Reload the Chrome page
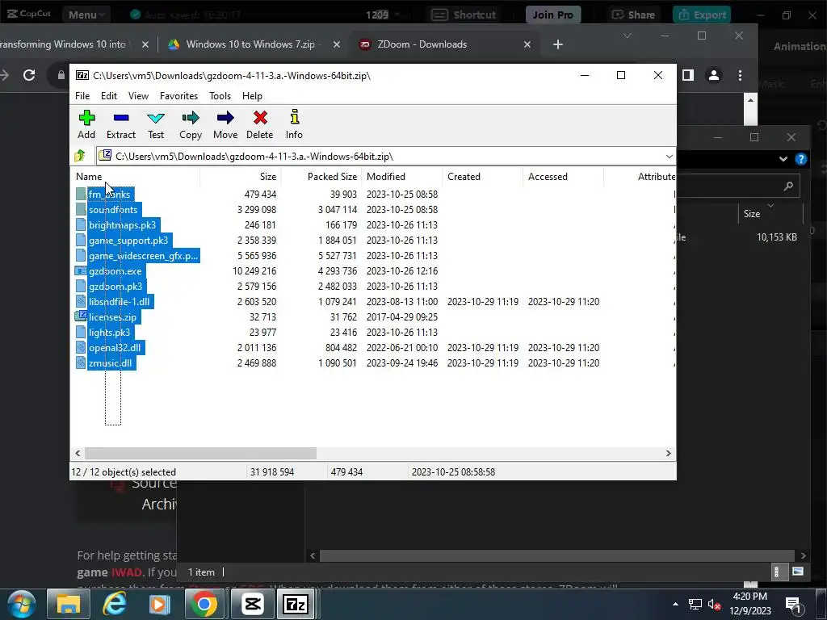 point(29,75)
